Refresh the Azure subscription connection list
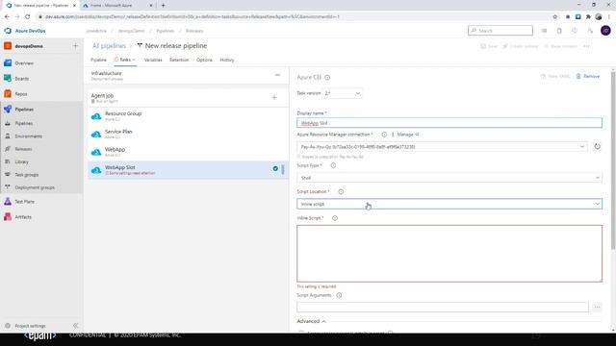 [x=597, y=146]
